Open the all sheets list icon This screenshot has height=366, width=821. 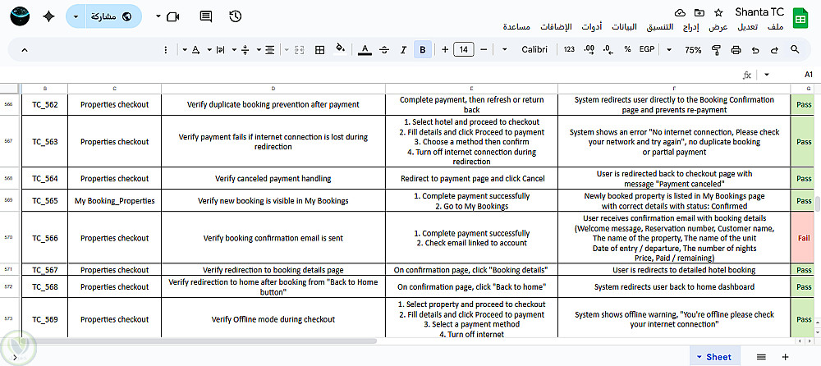(761, 357)
